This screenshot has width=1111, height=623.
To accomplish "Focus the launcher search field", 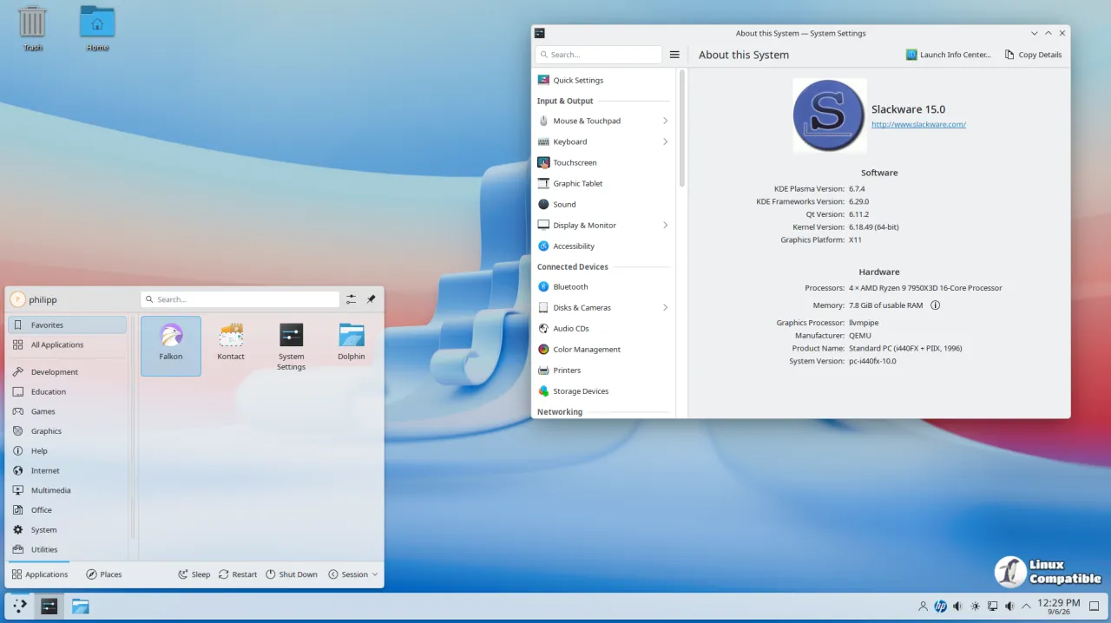I will click(x=240, y=299).
